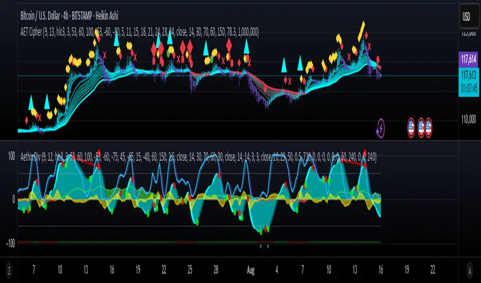Click the 25 date on the time axis
This screenshot has height=283, width=481.
(190, 270)
